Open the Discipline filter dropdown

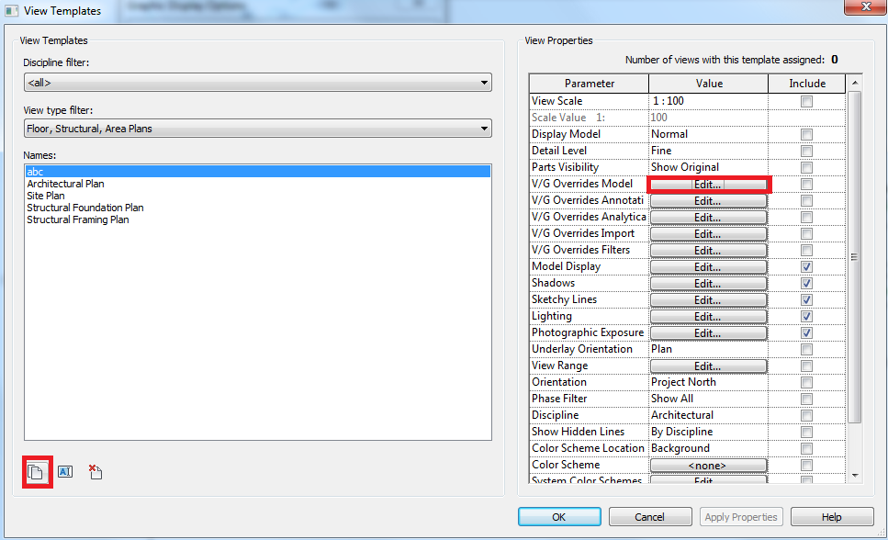[x=258, y=83]
